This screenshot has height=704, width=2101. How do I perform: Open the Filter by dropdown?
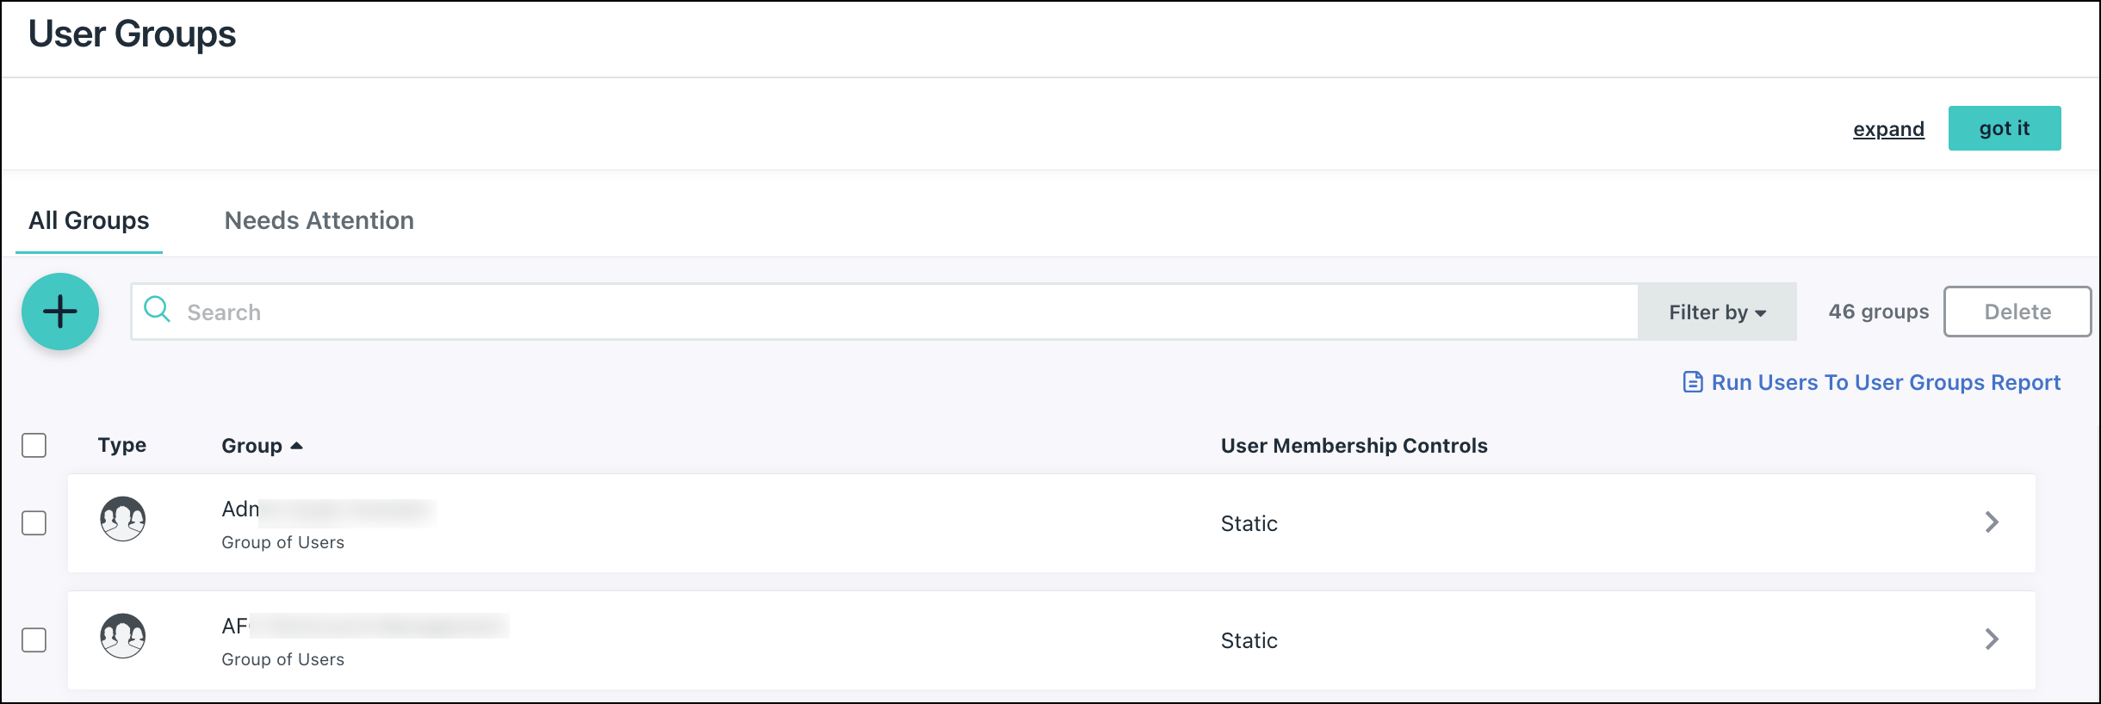click(1717, 312)
